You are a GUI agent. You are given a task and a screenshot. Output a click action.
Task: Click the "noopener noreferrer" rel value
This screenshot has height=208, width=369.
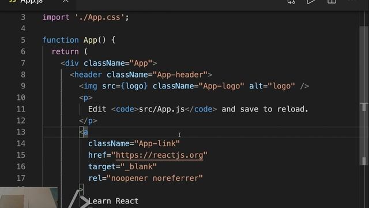[x=155, y=179]
